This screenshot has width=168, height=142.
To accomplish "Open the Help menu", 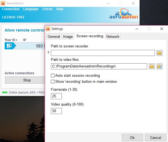I will point(60,9).
